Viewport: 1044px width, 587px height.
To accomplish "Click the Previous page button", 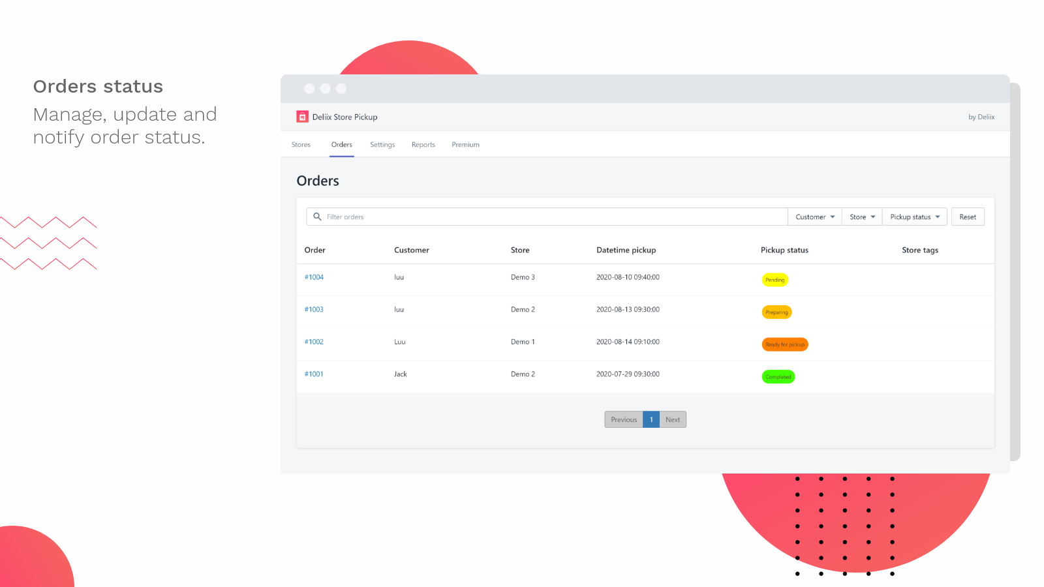I will coord(624,419).
